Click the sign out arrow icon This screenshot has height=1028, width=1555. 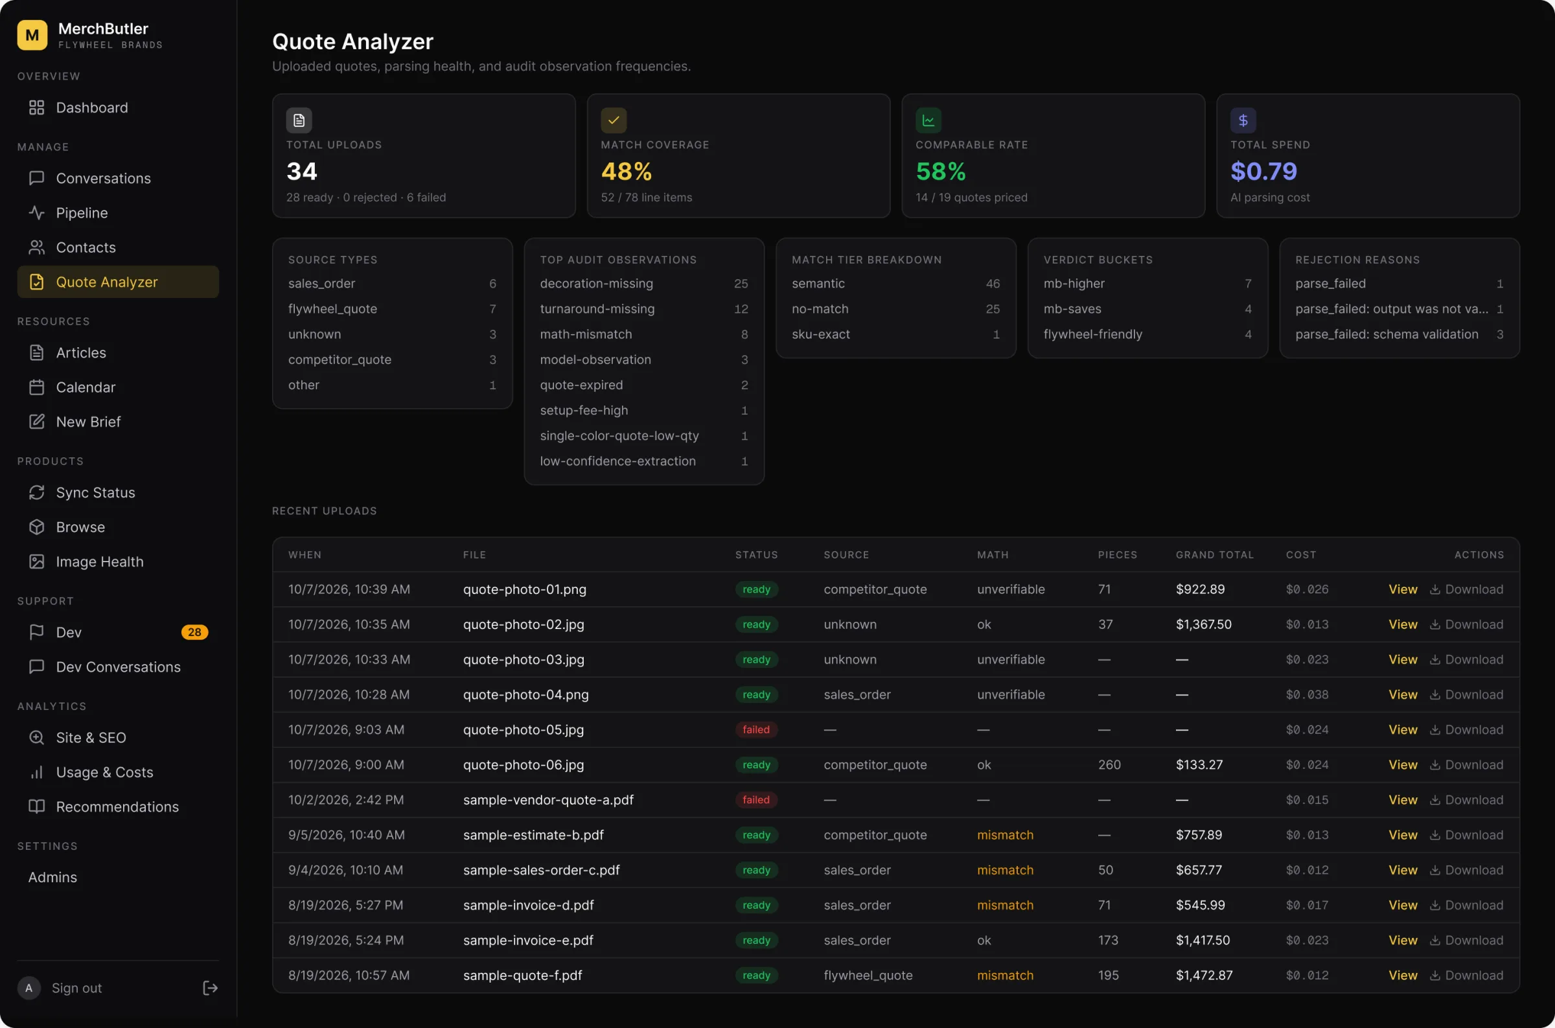[x=210, y=988]
